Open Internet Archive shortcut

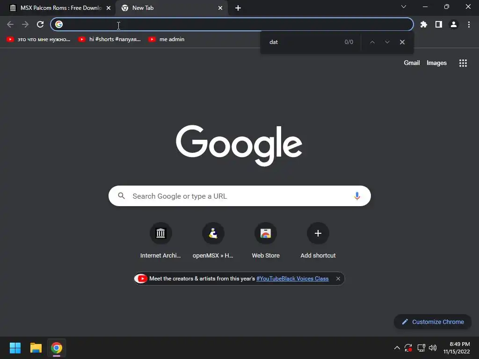coord(161,241)
